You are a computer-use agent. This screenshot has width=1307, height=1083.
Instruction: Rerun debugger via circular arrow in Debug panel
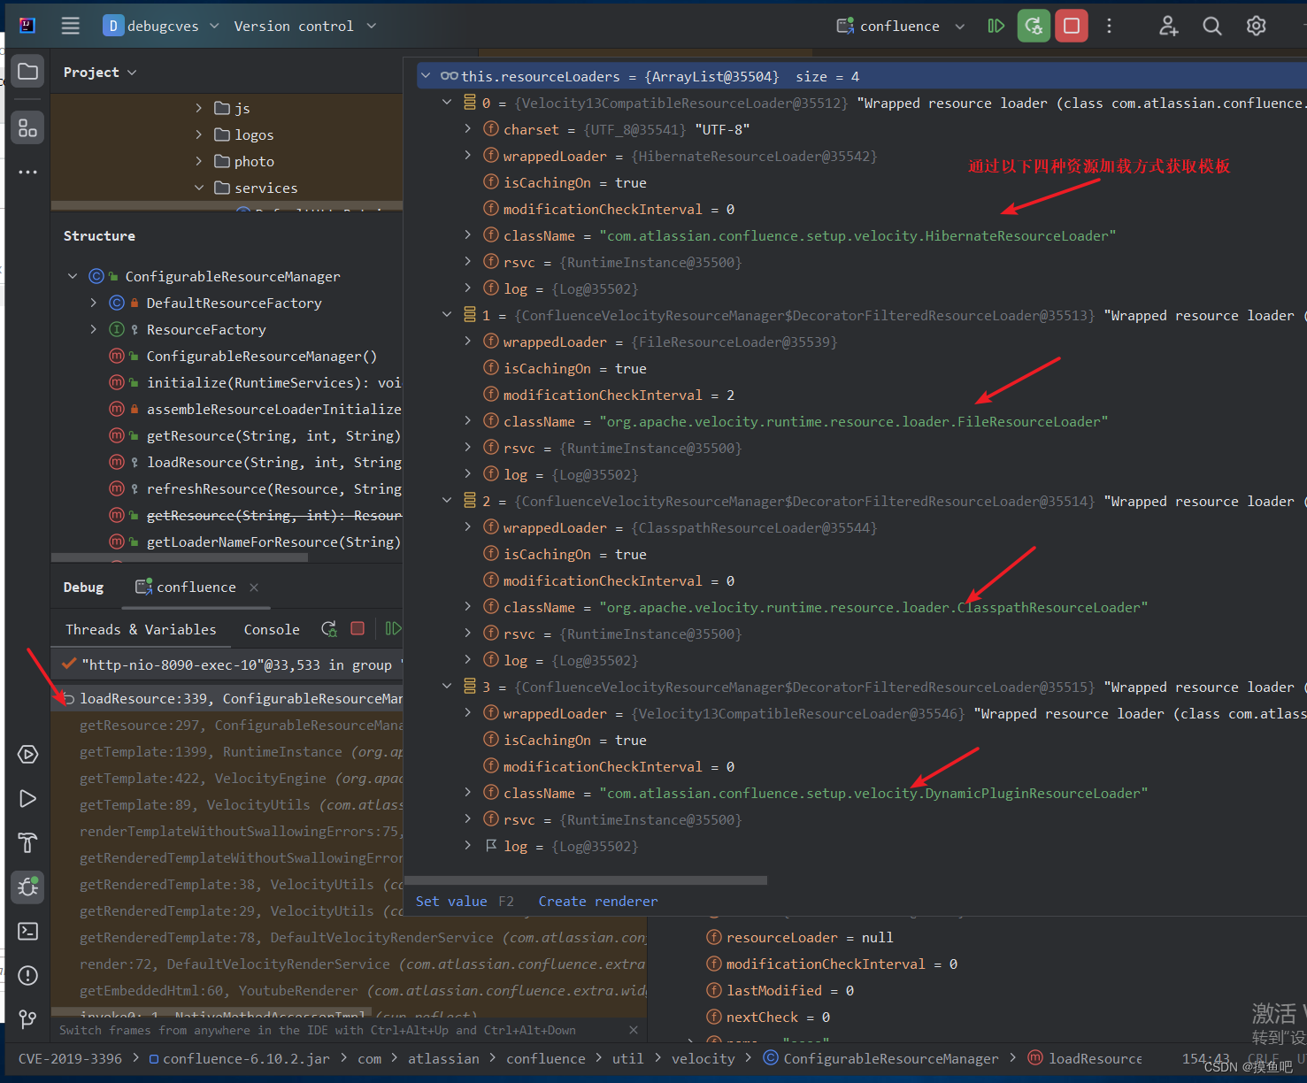[328, 628]
